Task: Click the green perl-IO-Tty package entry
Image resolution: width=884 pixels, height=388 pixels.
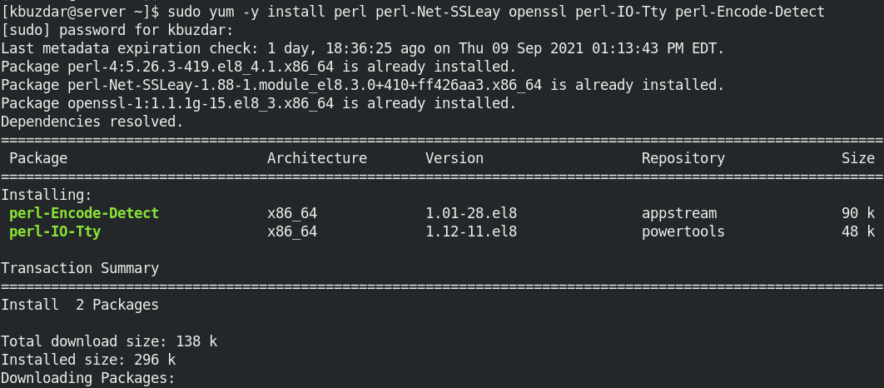Action: click(54, 231)
